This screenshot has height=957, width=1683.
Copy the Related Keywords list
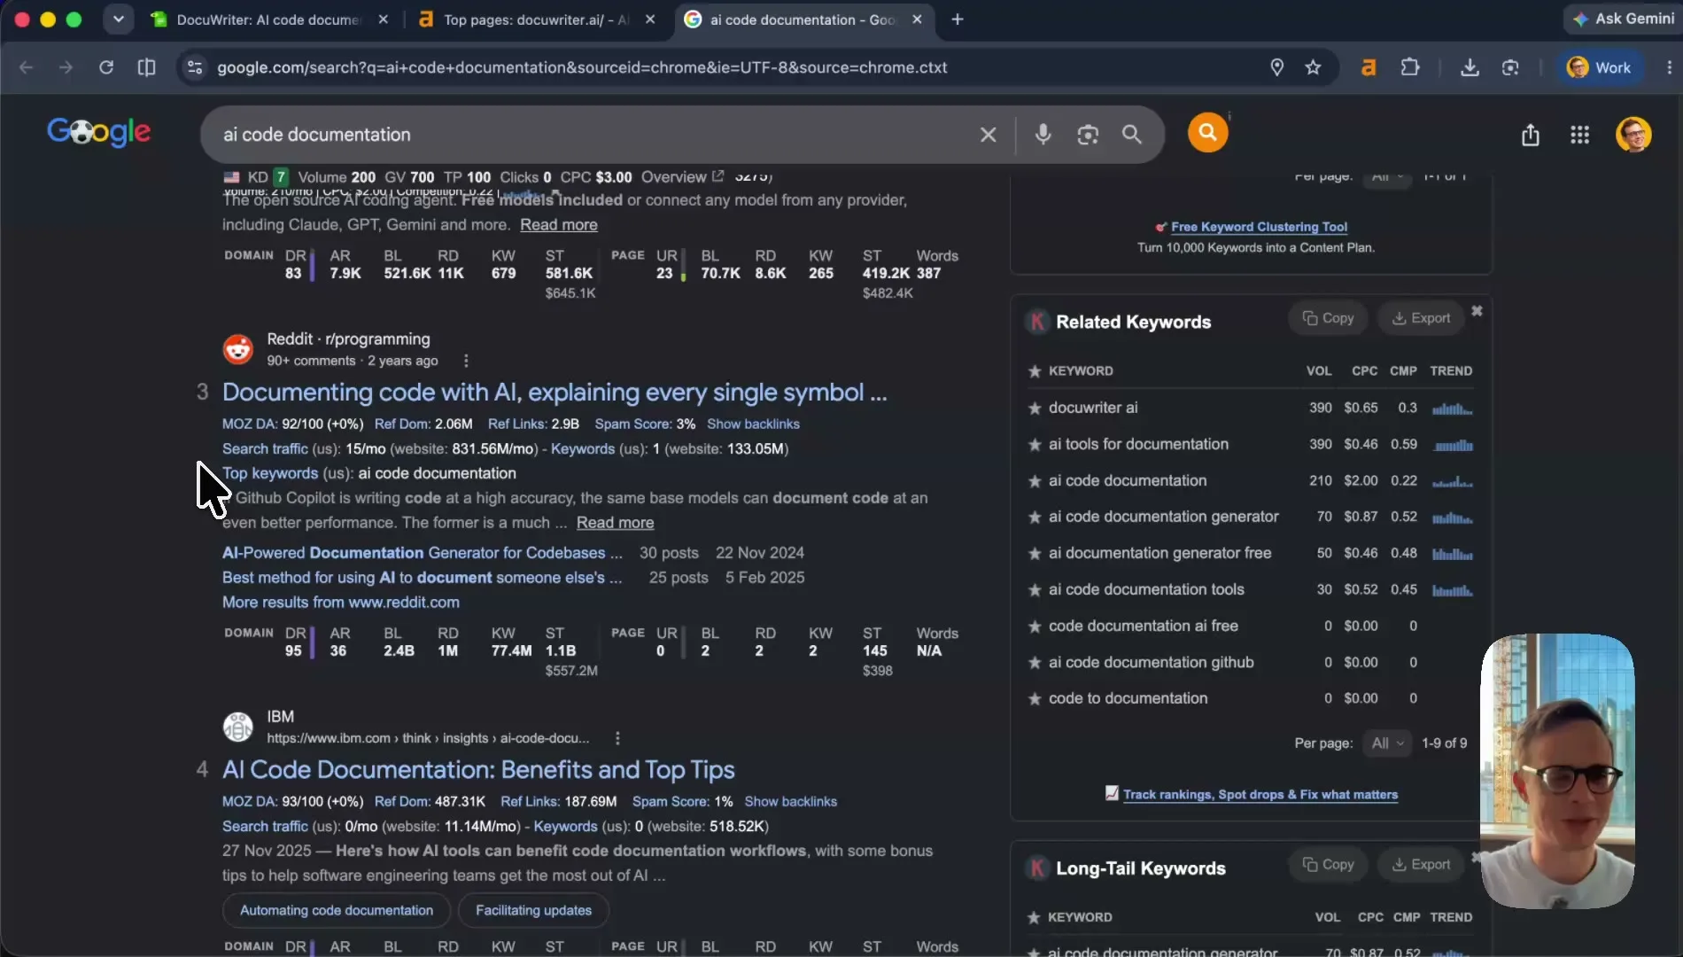click(1328, 318)
